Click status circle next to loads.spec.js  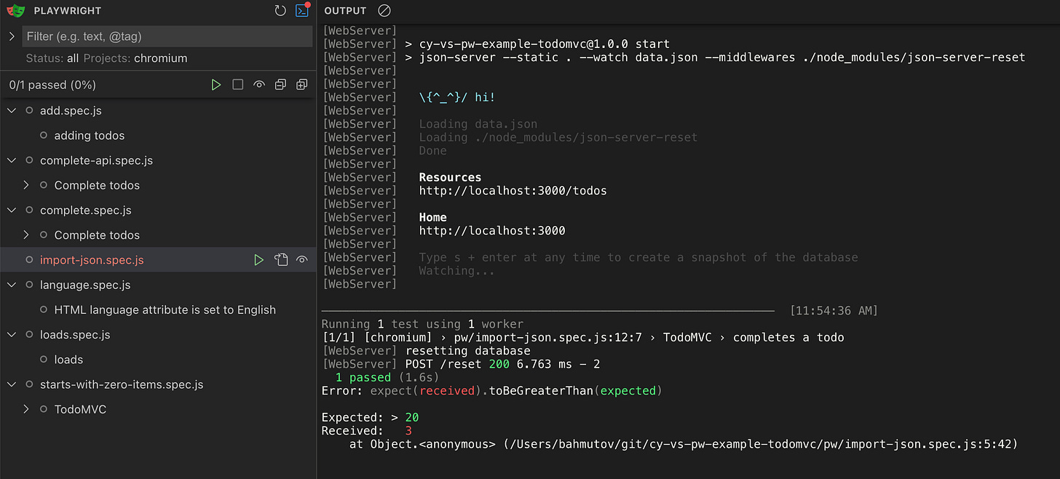coord(29,335)
